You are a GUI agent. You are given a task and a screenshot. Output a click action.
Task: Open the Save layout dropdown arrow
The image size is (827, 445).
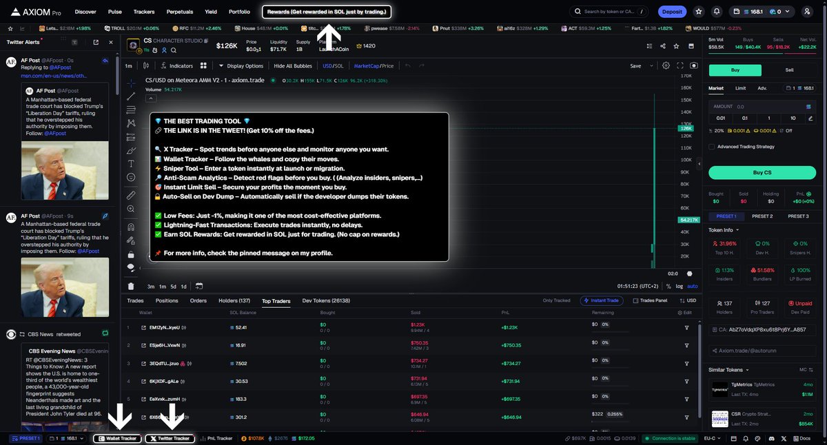tap(653, 66)
